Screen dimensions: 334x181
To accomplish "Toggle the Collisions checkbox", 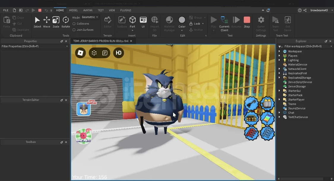I will [x=74, y=24].
